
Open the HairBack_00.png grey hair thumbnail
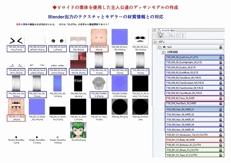(99, 83)
